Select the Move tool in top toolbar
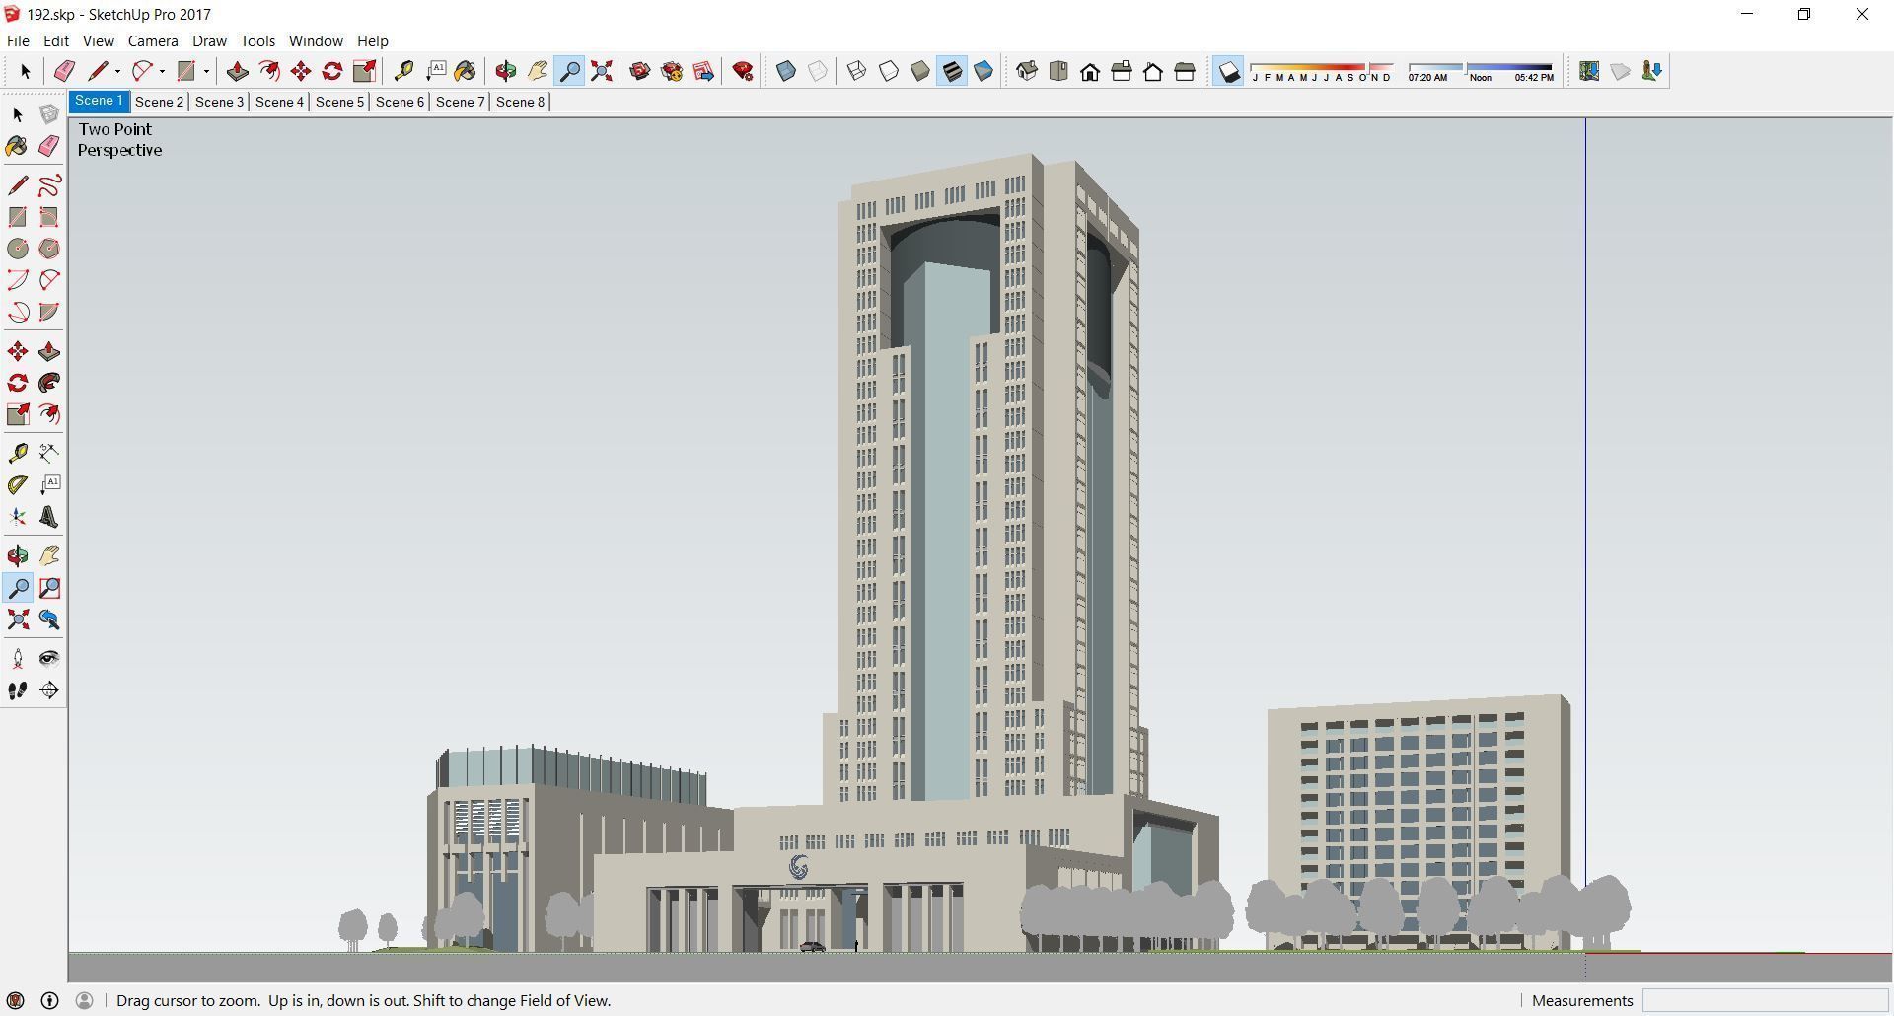1894x1016 pixels. pos(300,71)
